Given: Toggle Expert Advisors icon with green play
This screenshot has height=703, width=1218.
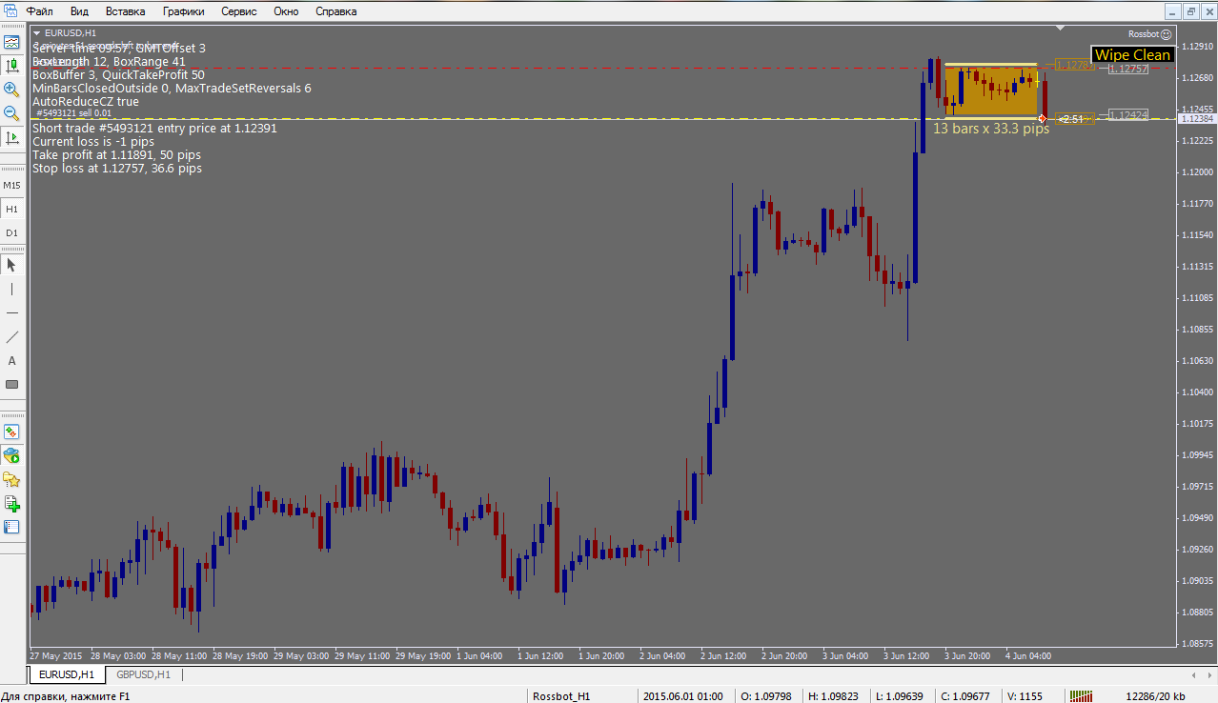Looking at the screenshot, I should tap(11, 455).
